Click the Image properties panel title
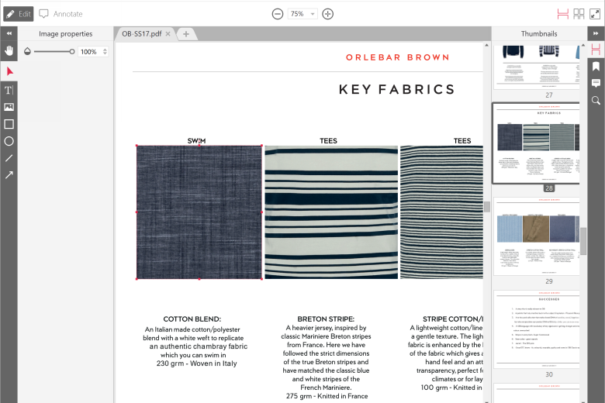The height and width of the screenshot is (403, 605). [x=66, y=34]
